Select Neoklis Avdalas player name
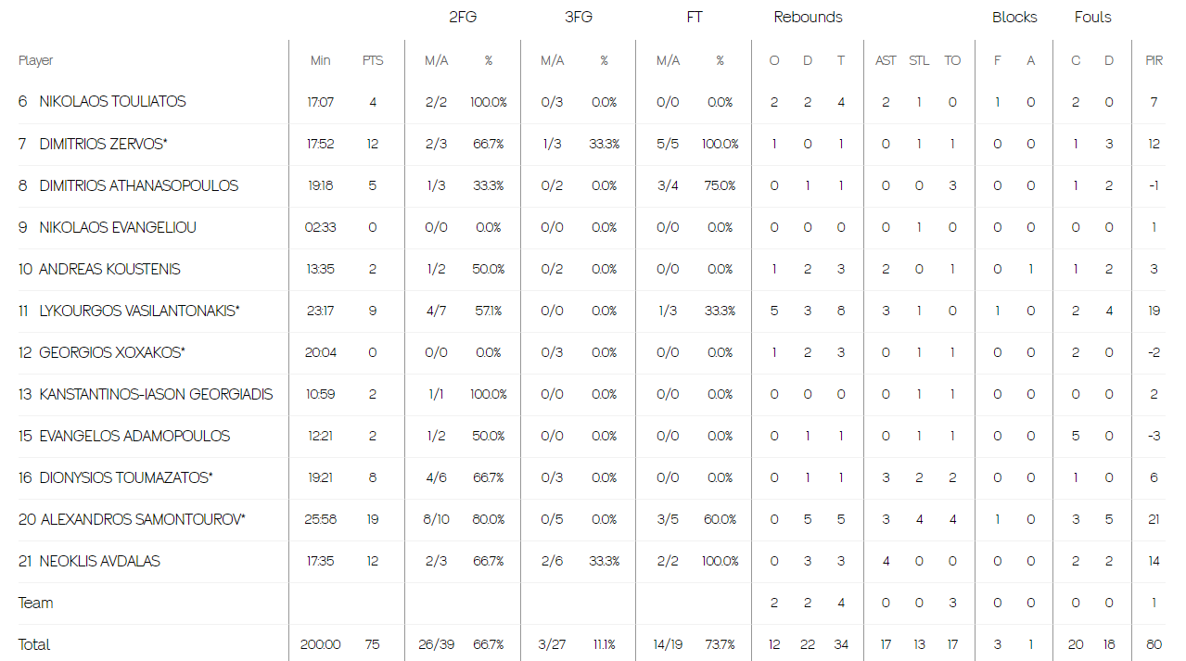Viewport: 1186px width, 661px height. (x=99, y=561)
